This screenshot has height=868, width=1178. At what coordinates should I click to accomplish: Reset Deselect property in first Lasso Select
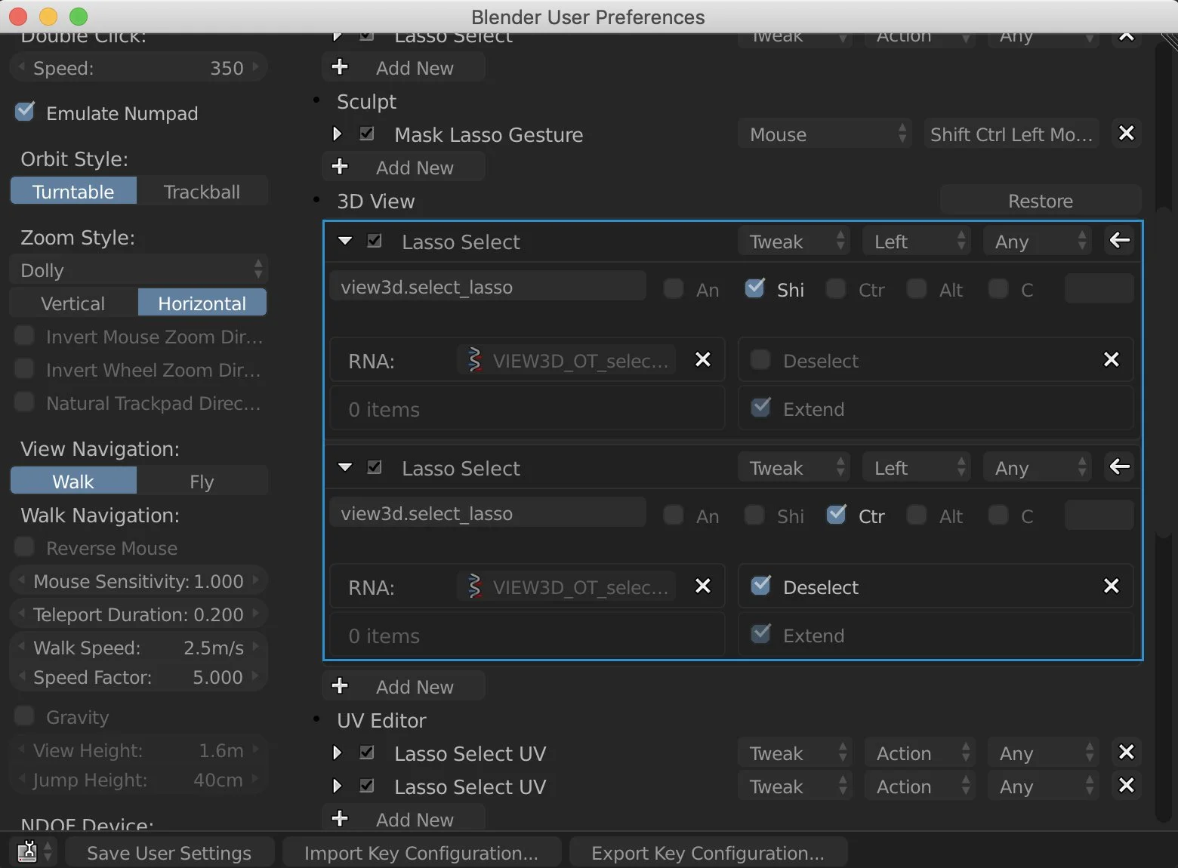1111,360
